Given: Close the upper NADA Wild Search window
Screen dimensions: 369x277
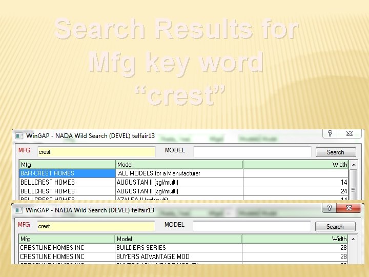Looking at the screenshot, I should (x=350, y=133).
